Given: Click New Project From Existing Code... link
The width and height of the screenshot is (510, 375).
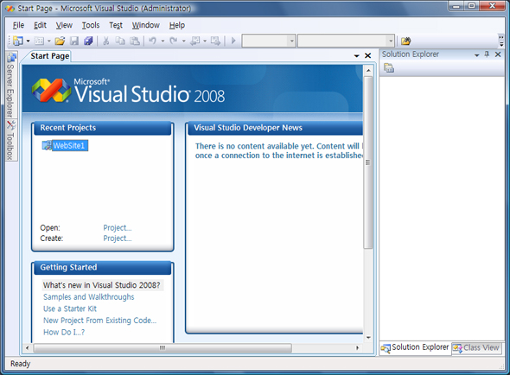Looking at the screenshot, I should click(x=100, y=321).
